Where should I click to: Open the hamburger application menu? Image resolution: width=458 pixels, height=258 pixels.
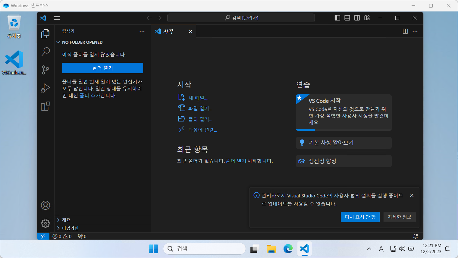tap(57, 18)
